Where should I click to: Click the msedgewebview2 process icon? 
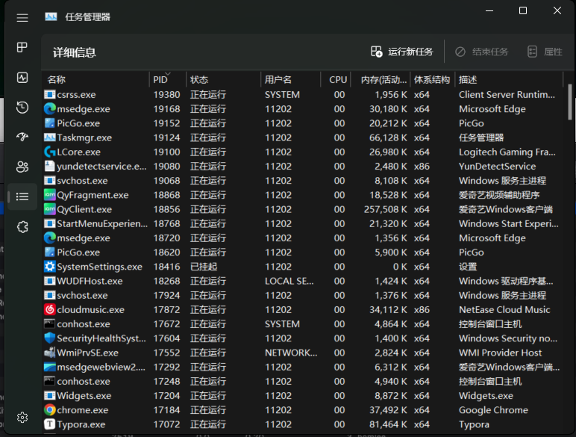49,367
